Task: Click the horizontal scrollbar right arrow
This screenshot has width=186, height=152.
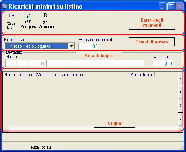Action: pyautogui.click(x=179, y=129)
